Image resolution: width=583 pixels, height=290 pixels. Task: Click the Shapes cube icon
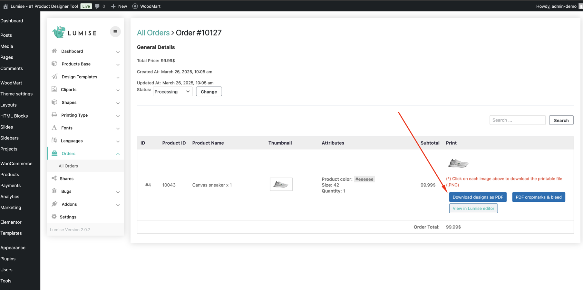54,102
